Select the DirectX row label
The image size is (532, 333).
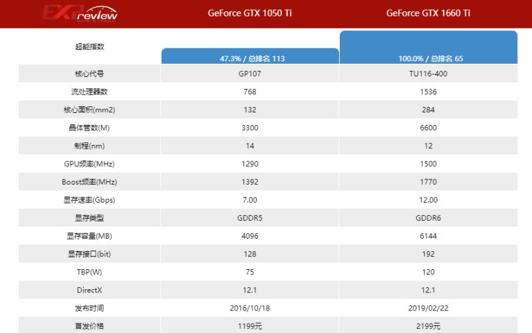tap(90, 290)
